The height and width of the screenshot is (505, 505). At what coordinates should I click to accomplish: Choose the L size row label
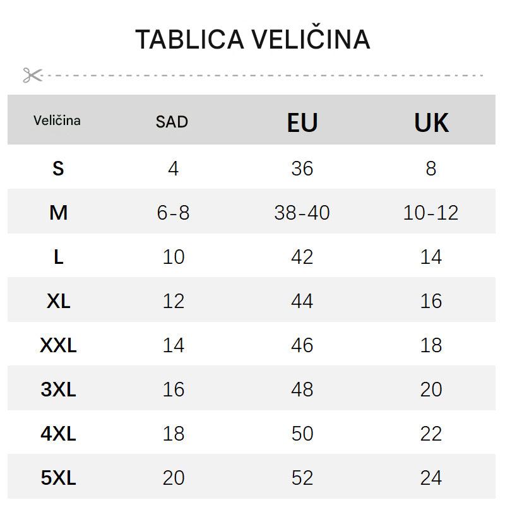click(x=58, y=257)
